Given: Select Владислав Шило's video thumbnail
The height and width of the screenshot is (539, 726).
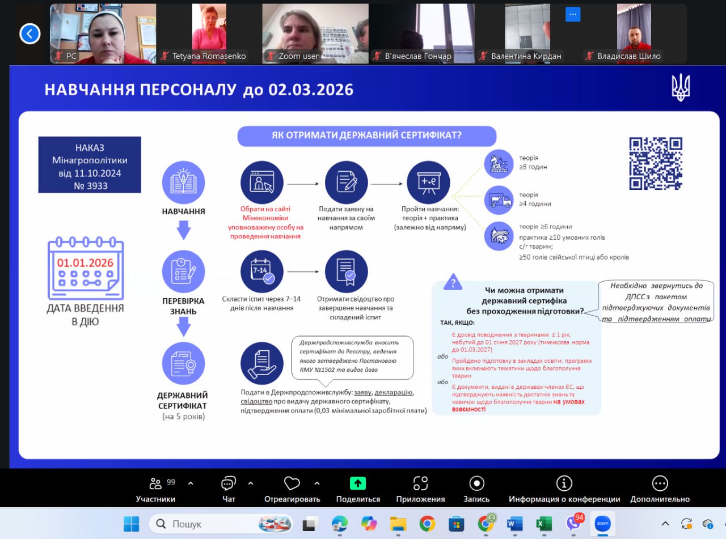Looking at the screenshot, I should pos(634,33).
